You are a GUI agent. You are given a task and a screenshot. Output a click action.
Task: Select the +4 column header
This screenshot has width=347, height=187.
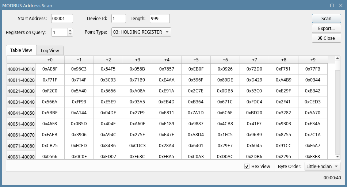[167, 60]
